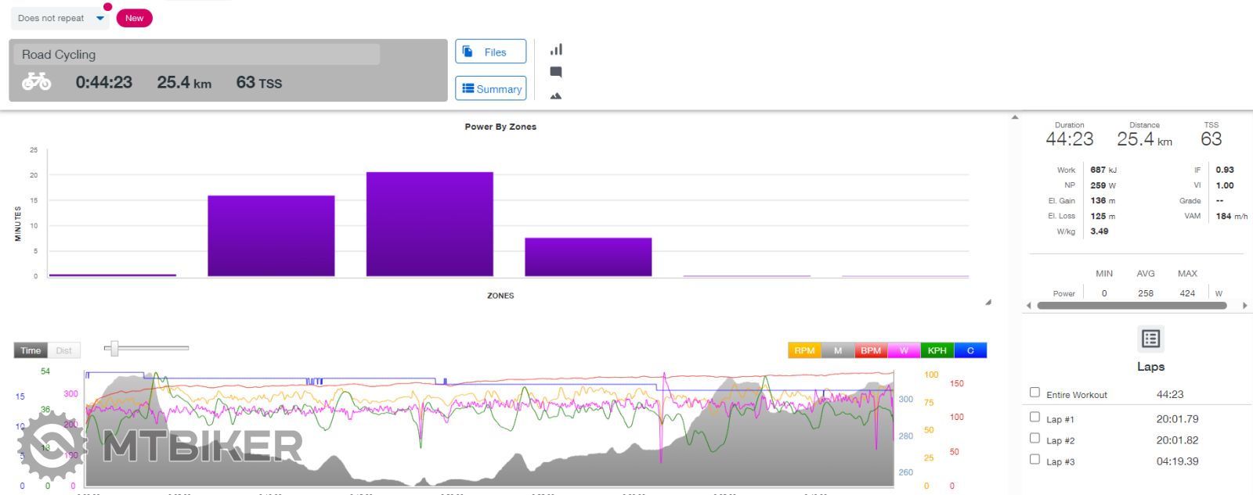This screenshot has width=1253, height=495.
Task: Open the Files button
Action: pyautogui.click(x=490, y=52)
